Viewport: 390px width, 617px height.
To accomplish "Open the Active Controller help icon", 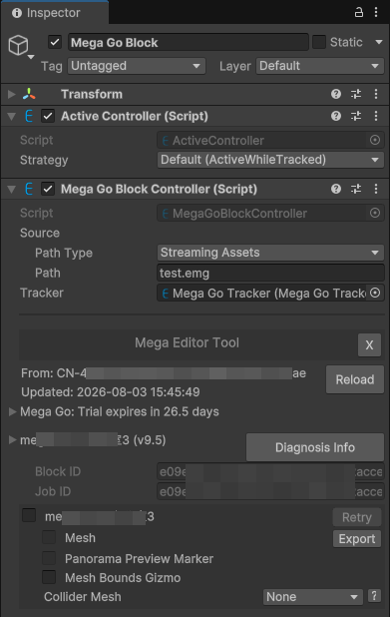I will point(336,116).
